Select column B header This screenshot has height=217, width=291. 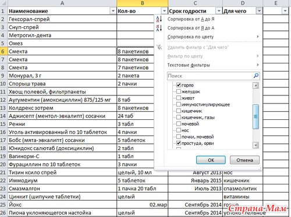pyautogui.click(x=143, y=3)
